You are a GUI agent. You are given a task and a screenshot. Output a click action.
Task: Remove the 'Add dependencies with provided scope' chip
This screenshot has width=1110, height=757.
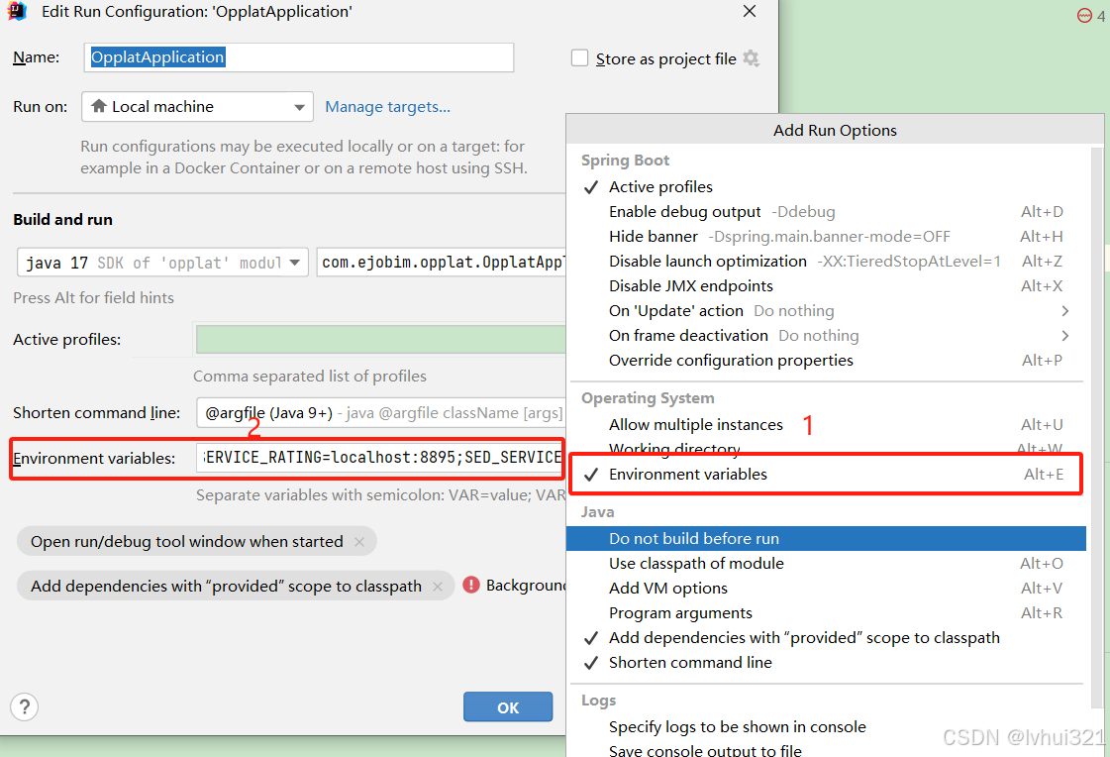(x=438, y=587)
